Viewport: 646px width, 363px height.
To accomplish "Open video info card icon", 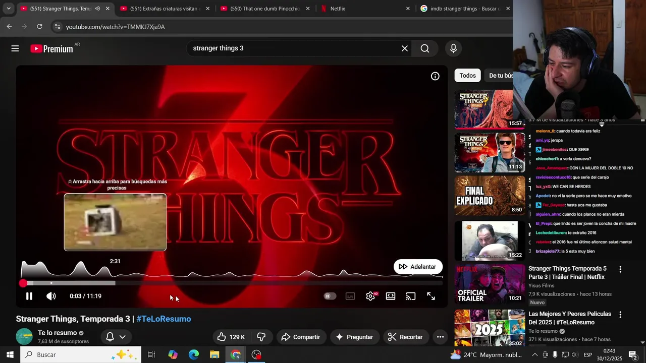I will (435, 76).
